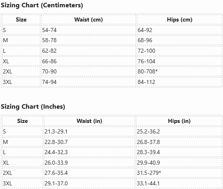Click hips value 68-96 for size M
Viewport: 223px width, 189px height.
point(145,40)
